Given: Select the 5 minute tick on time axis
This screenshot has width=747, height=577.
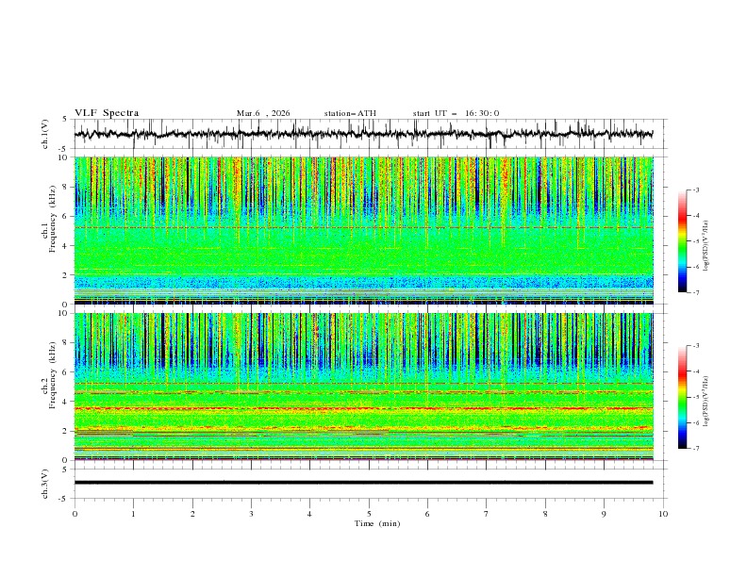Looking at the screenshot, I should point(369,514).
